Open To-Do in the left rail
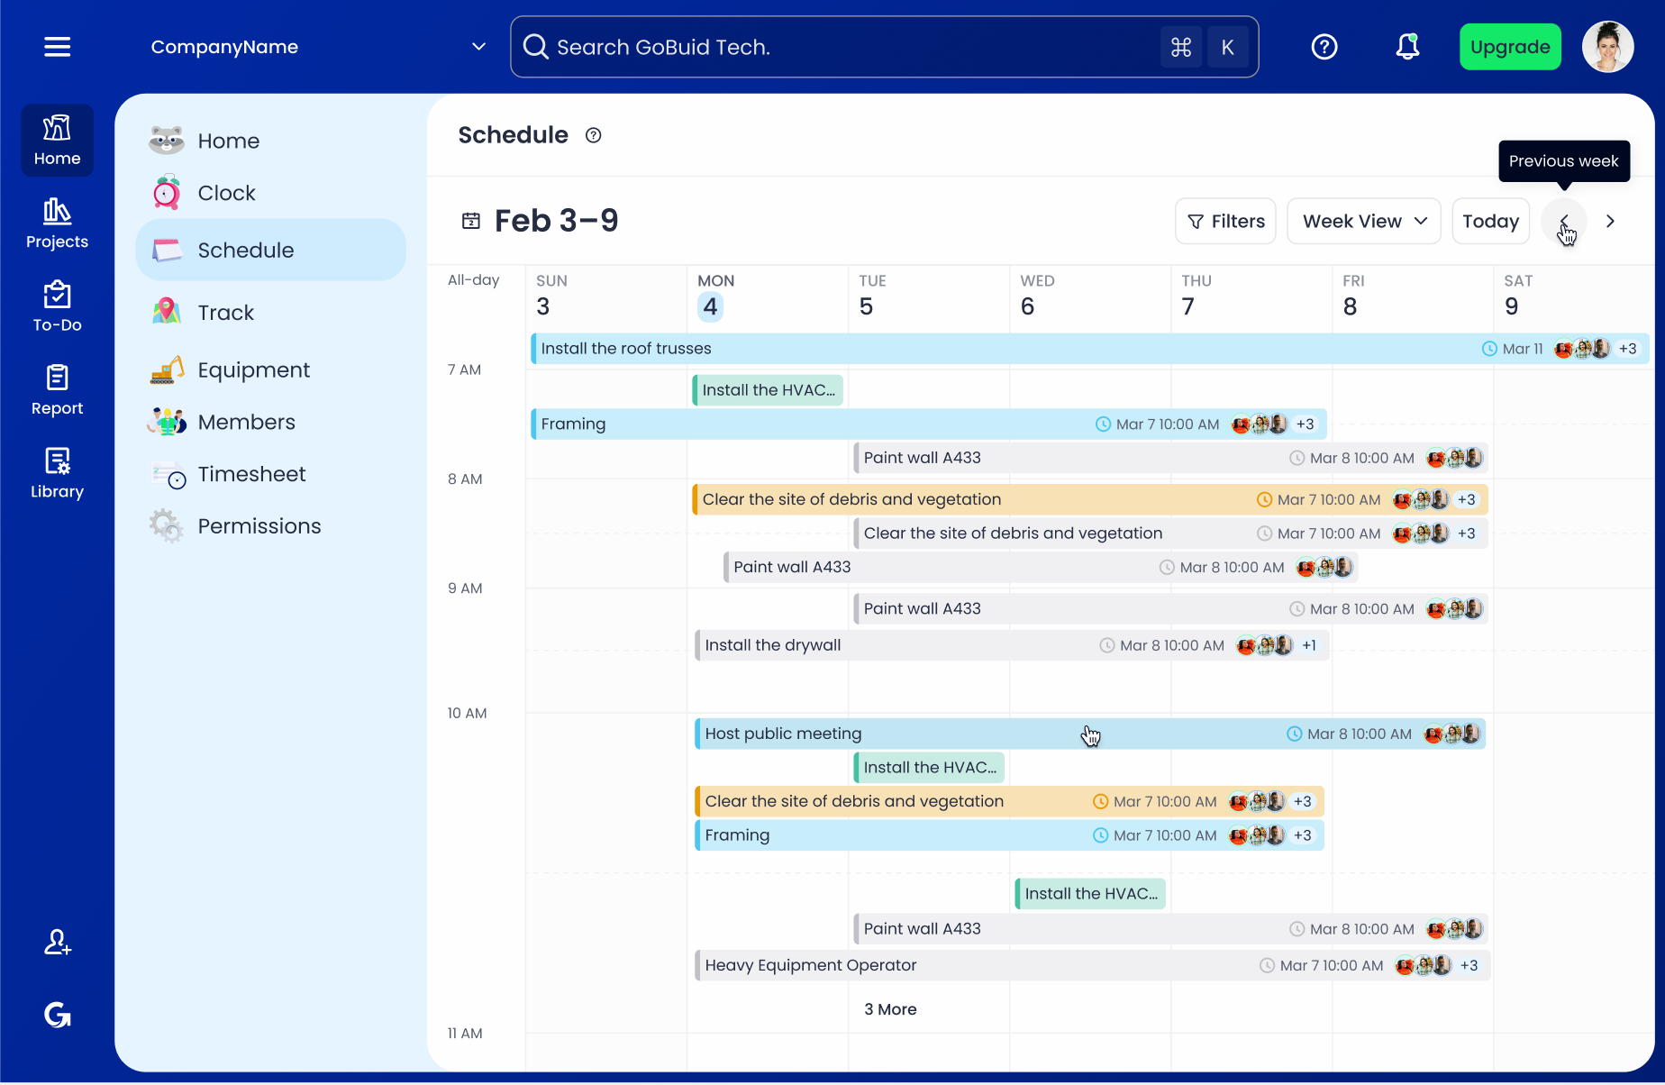1665x1085 pixels. click(x=57, y=306)
